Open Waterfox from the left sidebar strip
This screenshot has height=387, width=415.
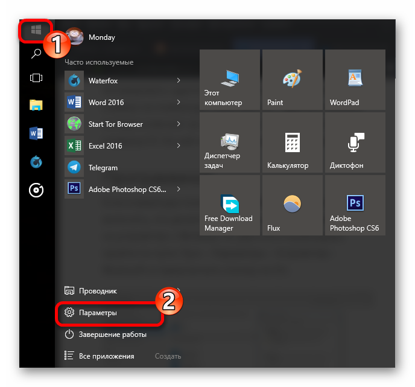(36, 162)
